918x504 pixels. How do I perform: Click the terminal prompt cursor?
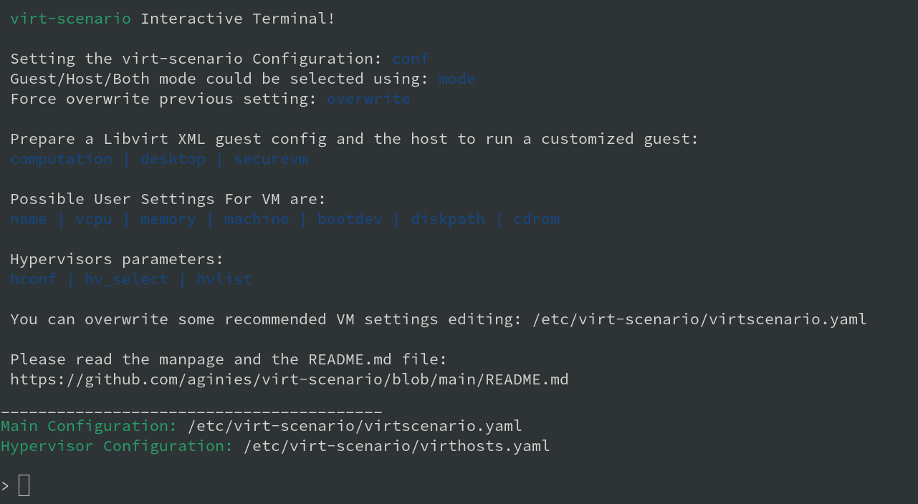pyautogui.click(x=24, y=486)
